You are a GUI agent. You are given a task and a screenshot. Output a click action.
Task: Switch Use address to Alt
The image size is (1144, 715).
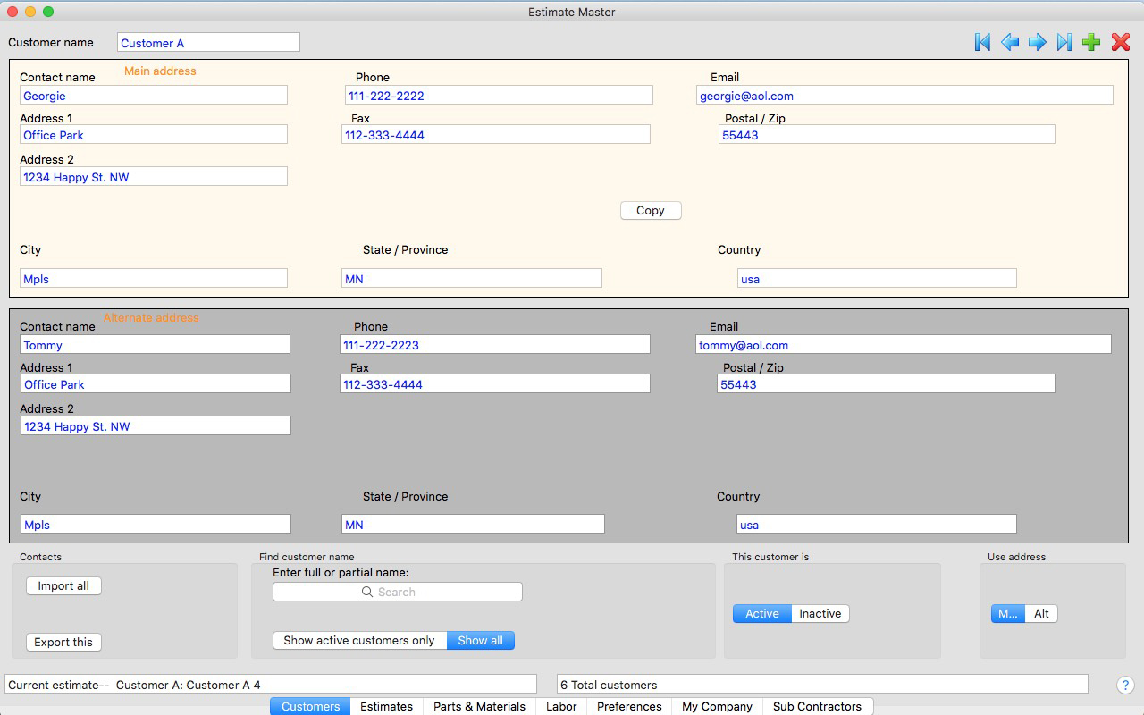[1043, 613]
